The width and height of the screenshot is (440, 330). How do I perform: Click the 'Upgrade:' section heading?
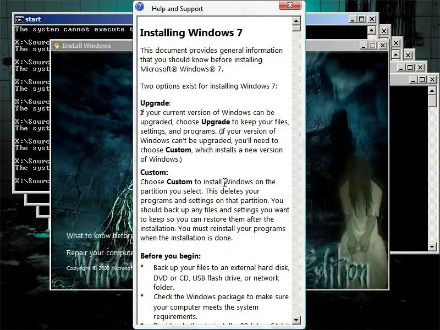click(x=155, y=103)
